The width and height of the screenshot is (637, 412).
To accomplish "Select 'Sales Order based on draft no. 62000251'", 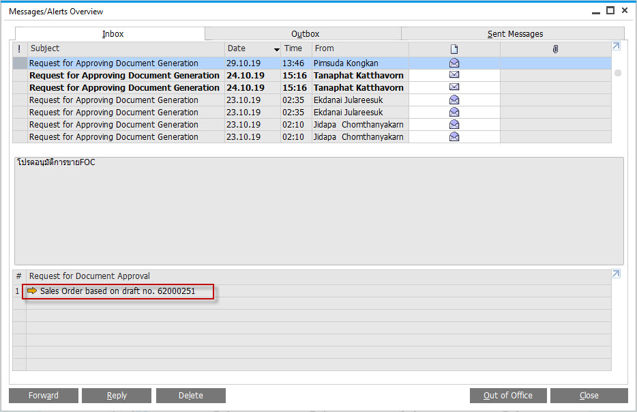I will pyautogui.click(x=117, y=291).
